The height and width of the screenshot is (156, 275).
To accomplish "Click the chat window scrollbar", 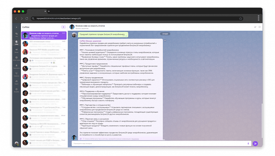I will [x=262, y=121].
